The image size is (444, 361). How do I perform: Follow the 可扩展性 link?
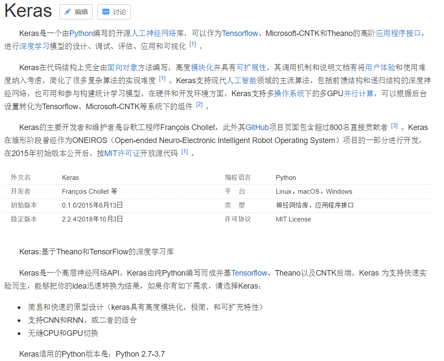[x=251, y=68]
